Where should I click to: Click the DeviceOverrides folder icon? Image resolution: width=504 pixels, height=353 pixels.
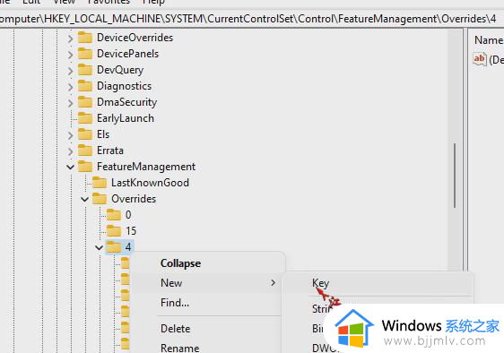pyautogui.click(x=85, y=38)
